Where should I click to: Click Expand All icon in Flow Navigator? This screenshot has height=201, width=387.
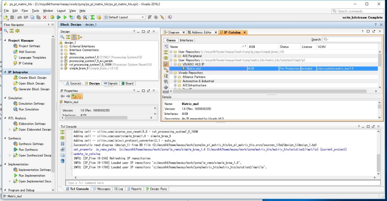(x=17, y=31)
